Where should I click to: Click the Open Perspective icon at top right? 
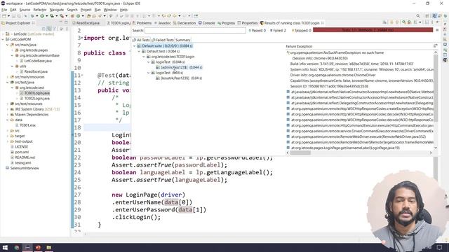427,16
